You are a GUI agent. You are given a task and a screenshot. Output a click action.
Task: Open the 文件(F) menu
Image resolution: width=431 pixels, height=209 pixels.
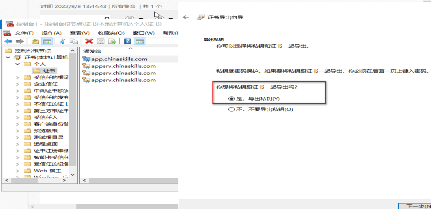(24, 33)
